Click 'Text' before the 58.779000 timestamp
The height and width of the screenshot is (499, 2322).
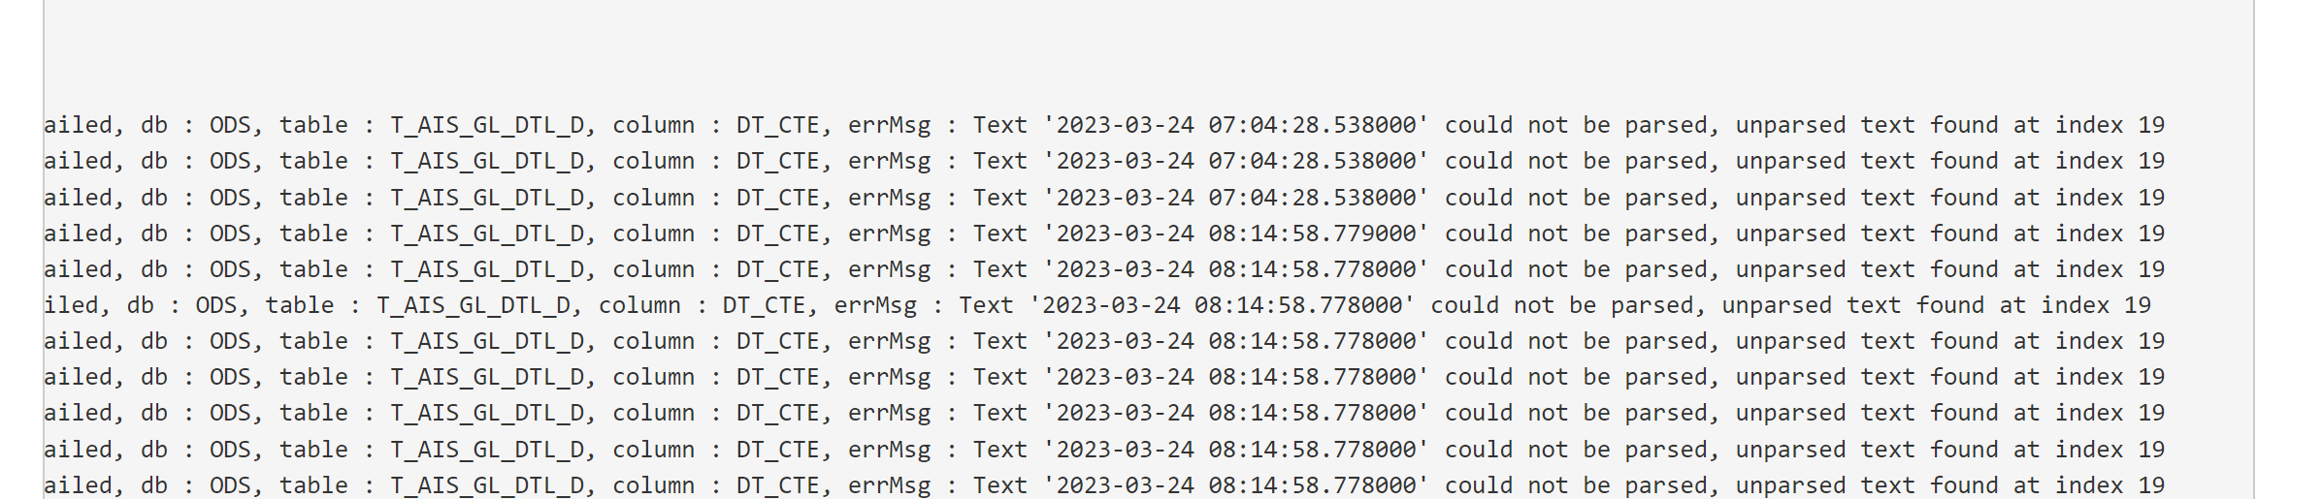click(x=999, y=234)
